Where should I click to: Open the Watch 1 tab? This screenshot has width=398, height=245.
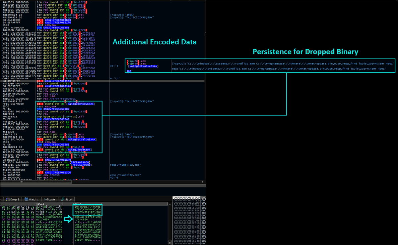31,199
